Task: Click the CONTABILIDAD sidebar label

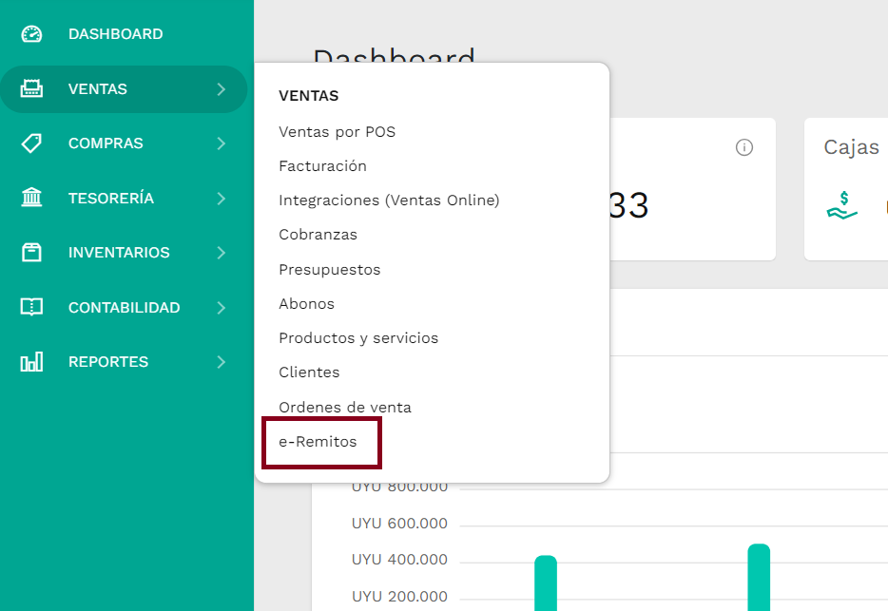Action: [124, 308]
